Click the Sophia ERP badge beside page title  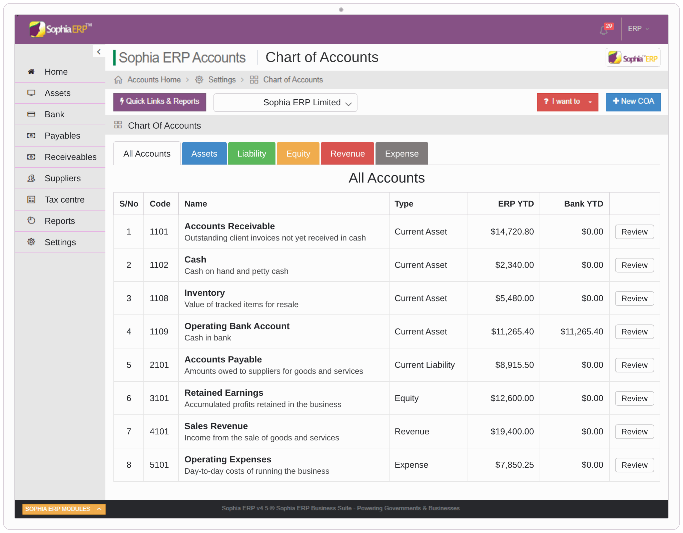click(x=633, y=58)
